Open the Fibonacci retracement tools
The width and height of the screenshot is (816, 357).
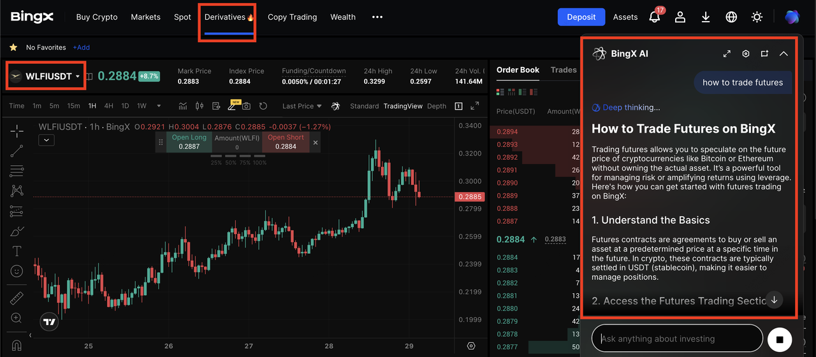coord(17,171)
